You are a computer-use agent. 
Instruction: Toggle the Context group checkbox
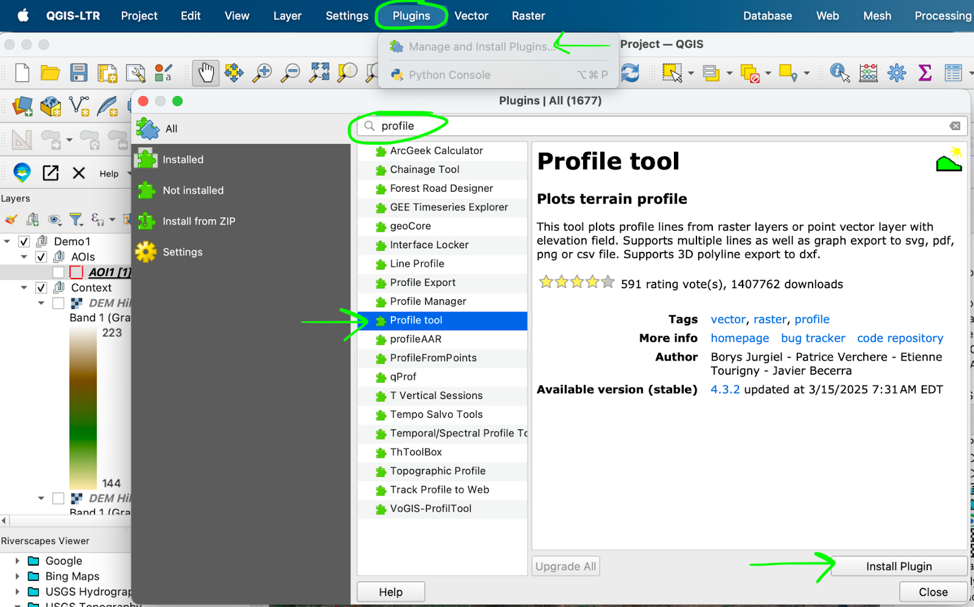point(41,288)
